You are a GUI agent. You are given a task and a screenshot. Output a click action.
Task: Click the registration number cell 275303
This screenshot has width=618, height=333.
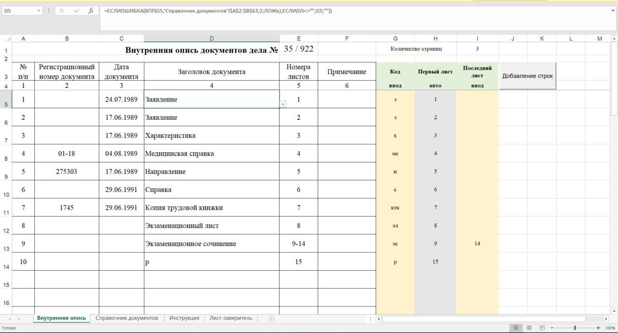coord(67,172)
